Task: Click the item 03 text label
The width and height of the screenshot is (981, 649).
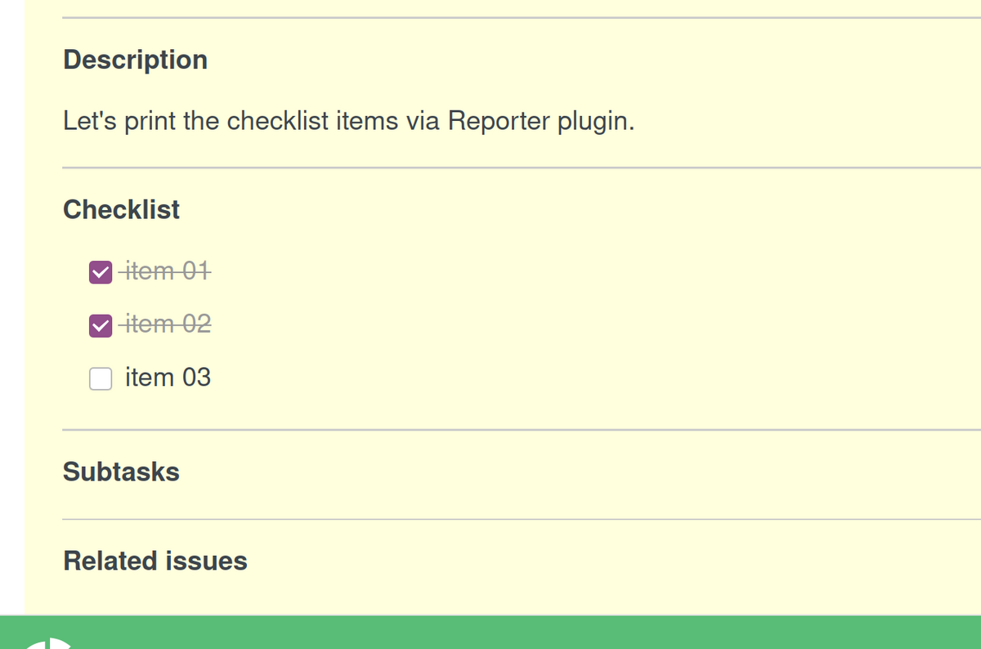Action: (168, 378)
